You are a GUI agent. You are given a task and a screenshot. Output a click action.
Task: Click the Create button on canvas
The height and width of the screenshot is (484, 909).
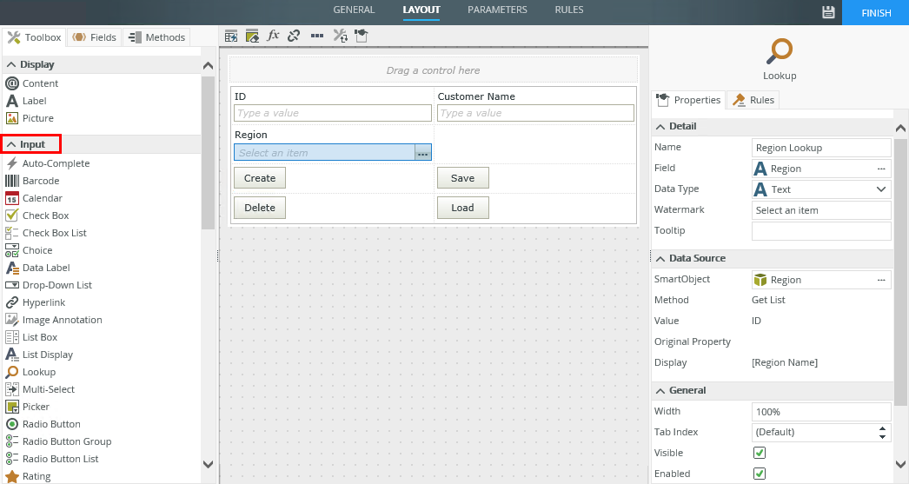(x=259, y=178)
